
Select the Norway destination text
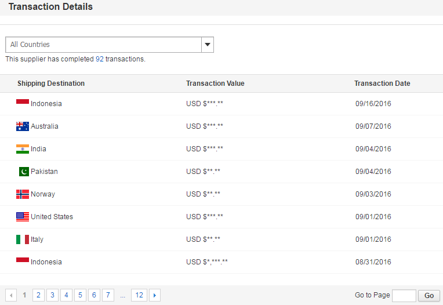pos(43,194)
